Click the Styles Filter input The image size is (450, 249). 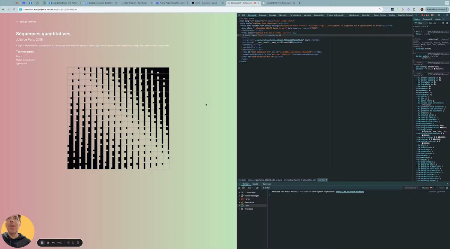(421, 23)
